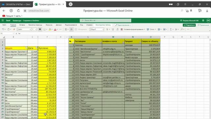This screenshot has width=211, height=119.
Task: Click the Sort and Filter icon
Action: pos(176,29)
